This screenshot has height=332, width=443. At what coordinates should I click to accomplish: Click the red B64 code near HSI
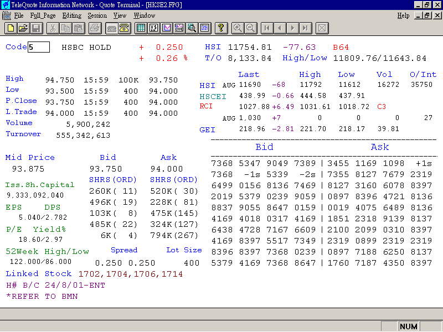(341, 47)
